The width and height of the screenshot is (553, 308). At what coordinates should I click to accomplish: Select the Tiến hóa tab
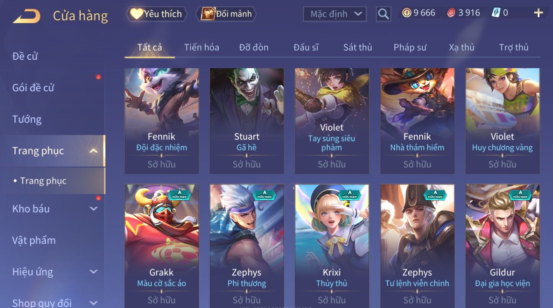[x=201, y=48]
